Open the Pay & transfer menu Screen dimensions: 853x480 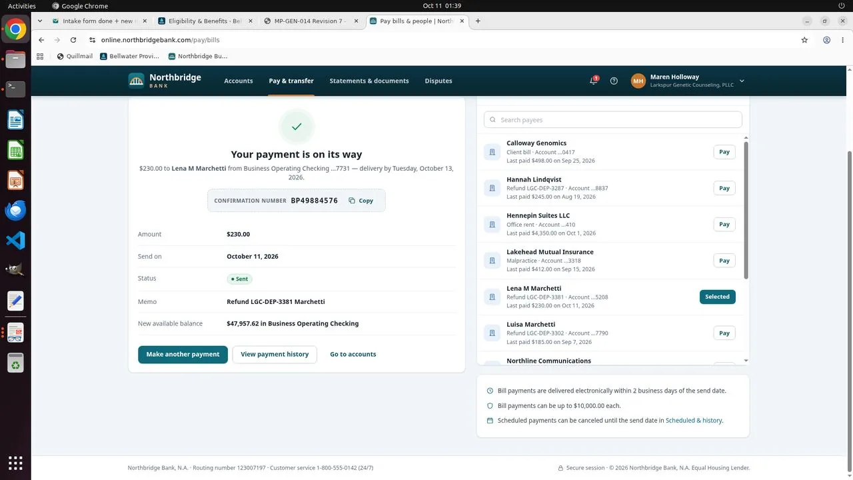pyautogui.click(x=291, y=81)
